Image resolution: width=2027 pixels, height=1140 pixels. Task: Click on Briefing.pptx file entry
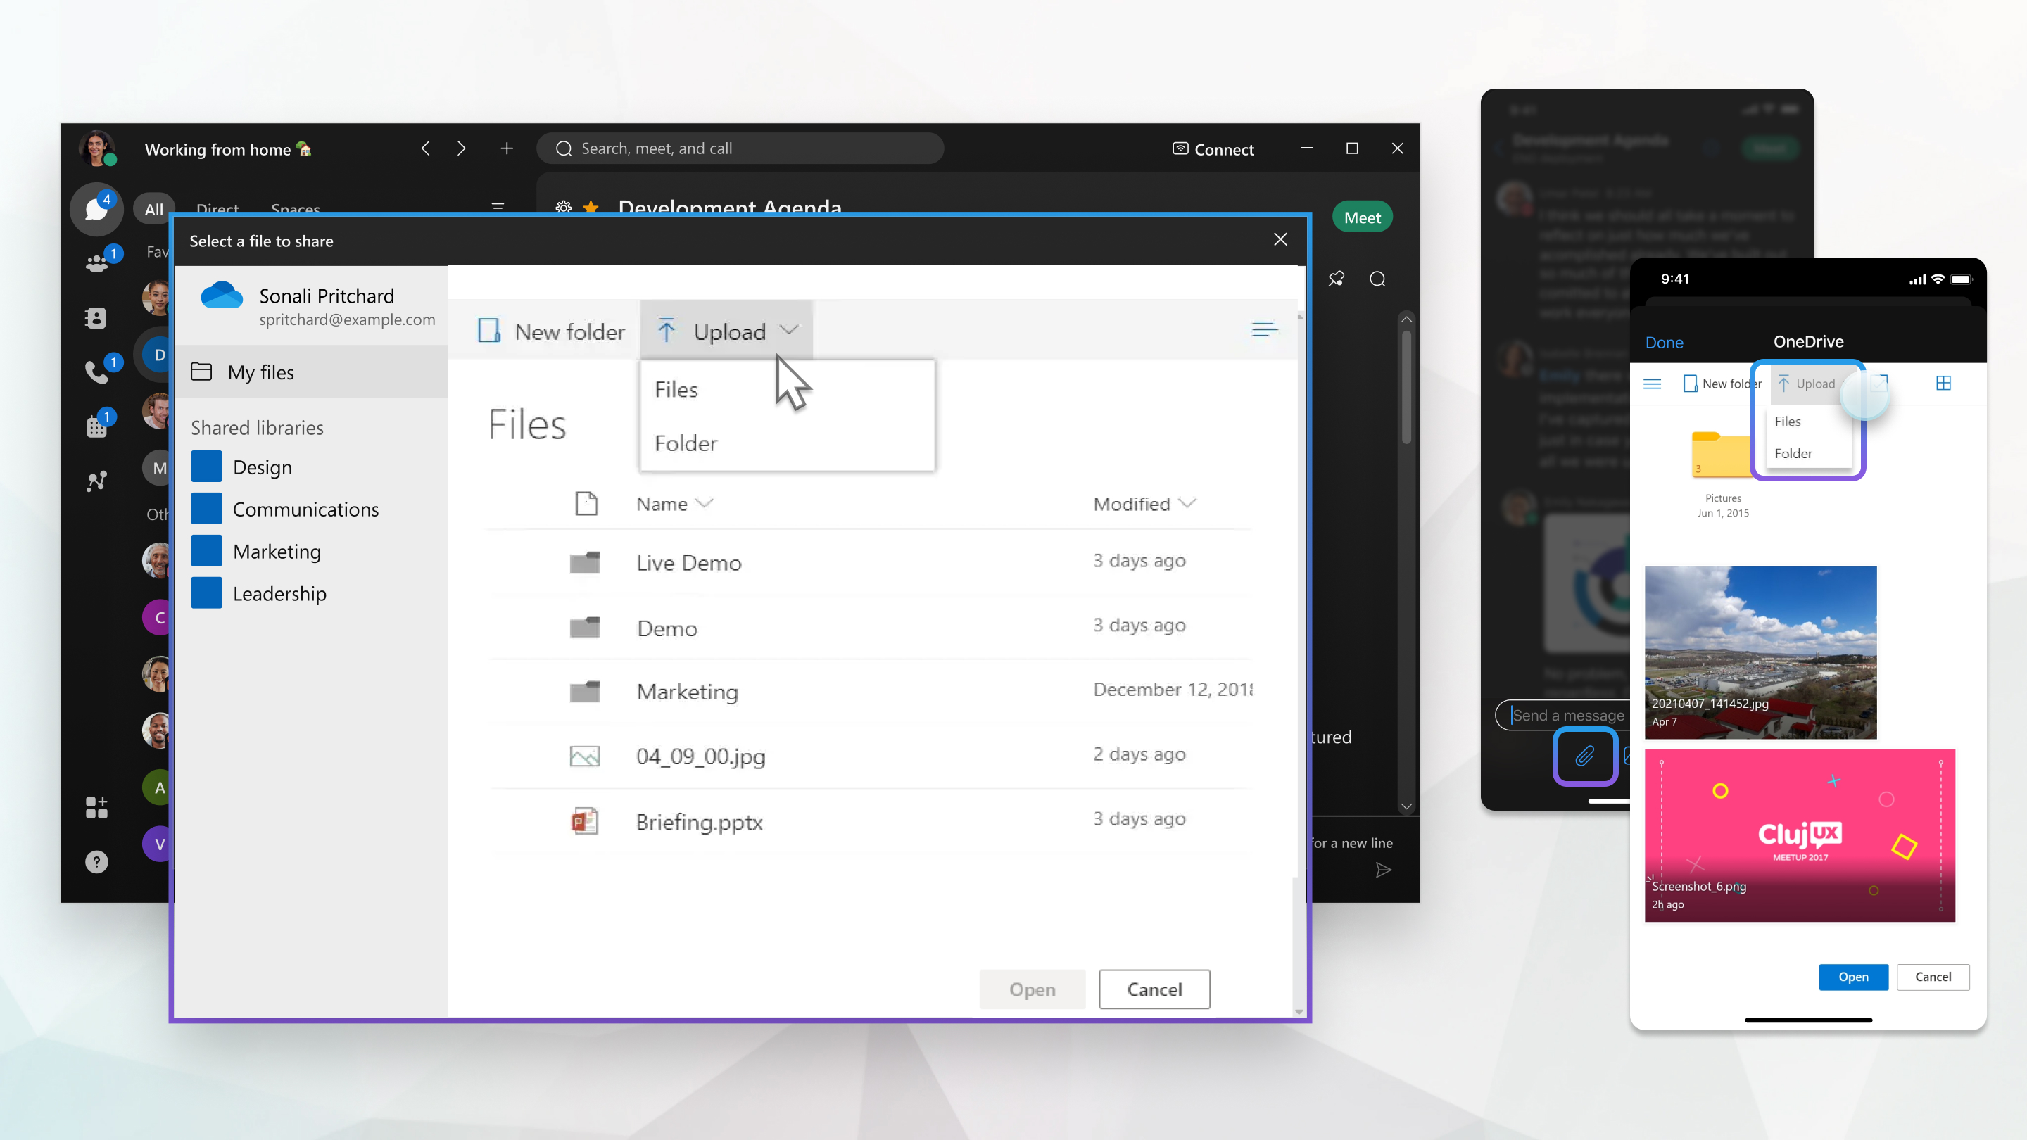[x=699, y=820]
